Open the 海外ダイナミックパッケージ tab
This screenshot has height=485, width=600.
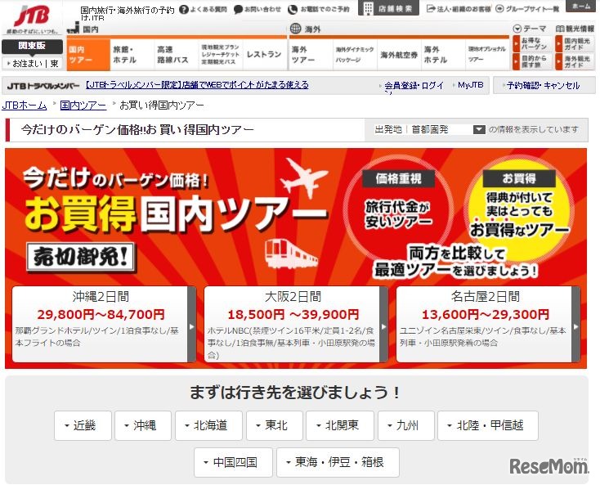click(x=355, y=55)
